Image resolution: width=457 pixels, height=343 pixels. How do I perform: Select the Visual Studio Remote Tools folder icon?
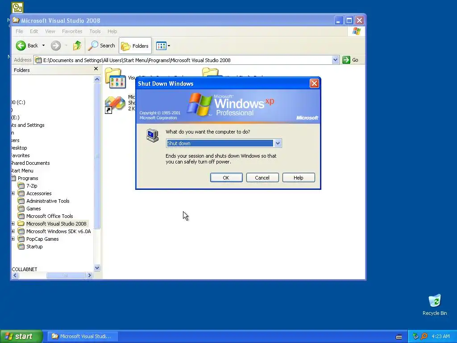115,78
